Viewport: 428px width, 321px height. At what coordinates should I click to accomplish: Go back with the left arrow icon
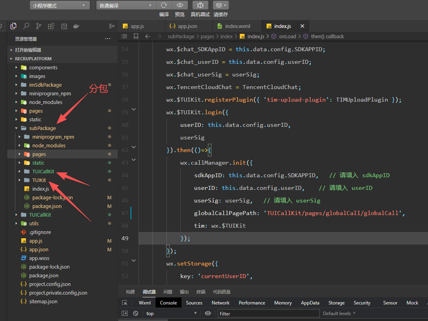point(148,36)
